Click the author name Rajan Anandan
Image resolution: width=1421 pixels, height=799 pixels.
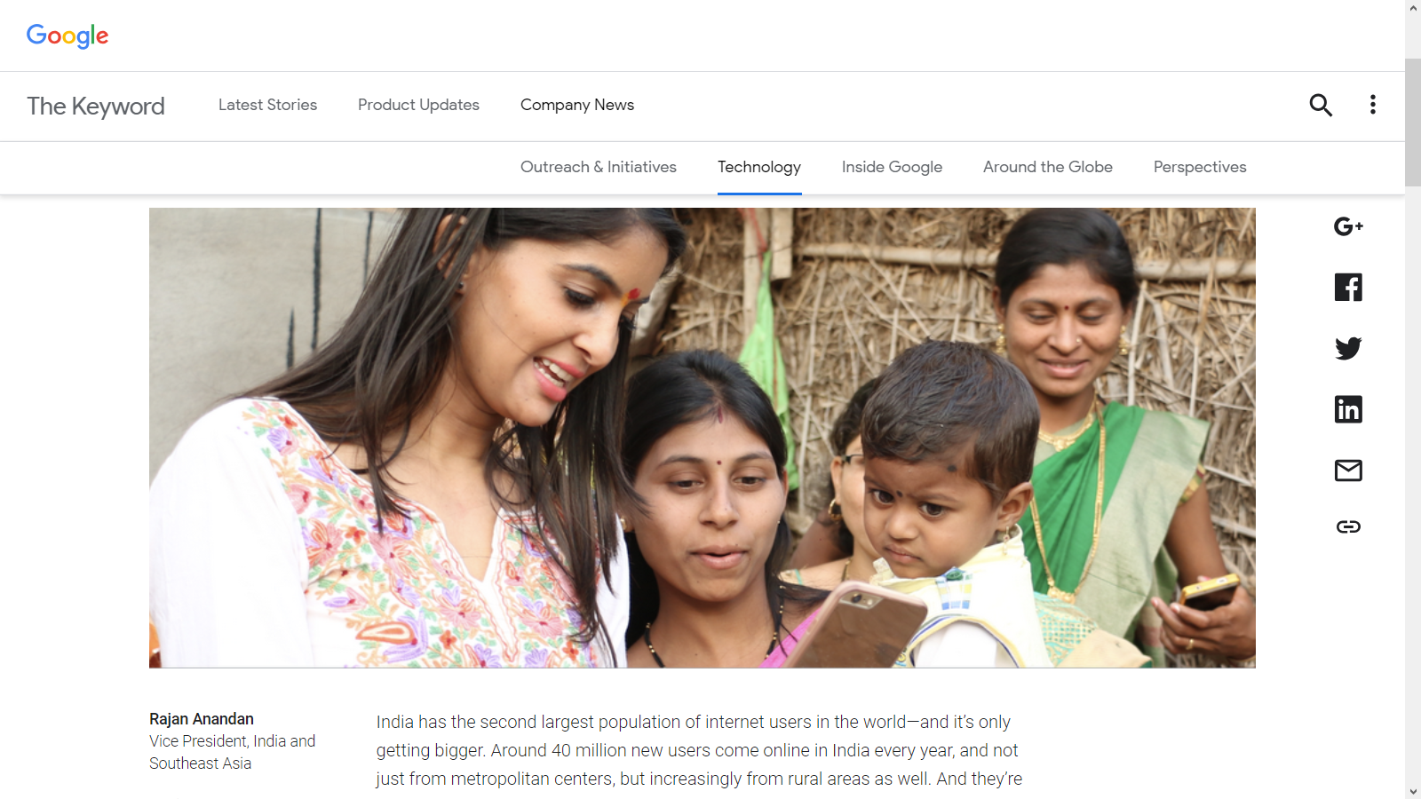[202, 719]
